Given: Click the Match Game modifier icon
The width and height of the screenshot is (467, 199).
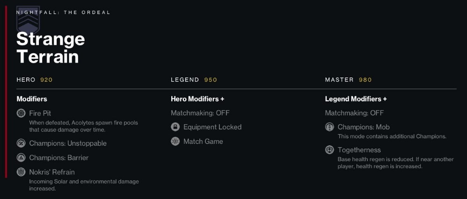Looking at the screenshot, I should coord(175,141).
